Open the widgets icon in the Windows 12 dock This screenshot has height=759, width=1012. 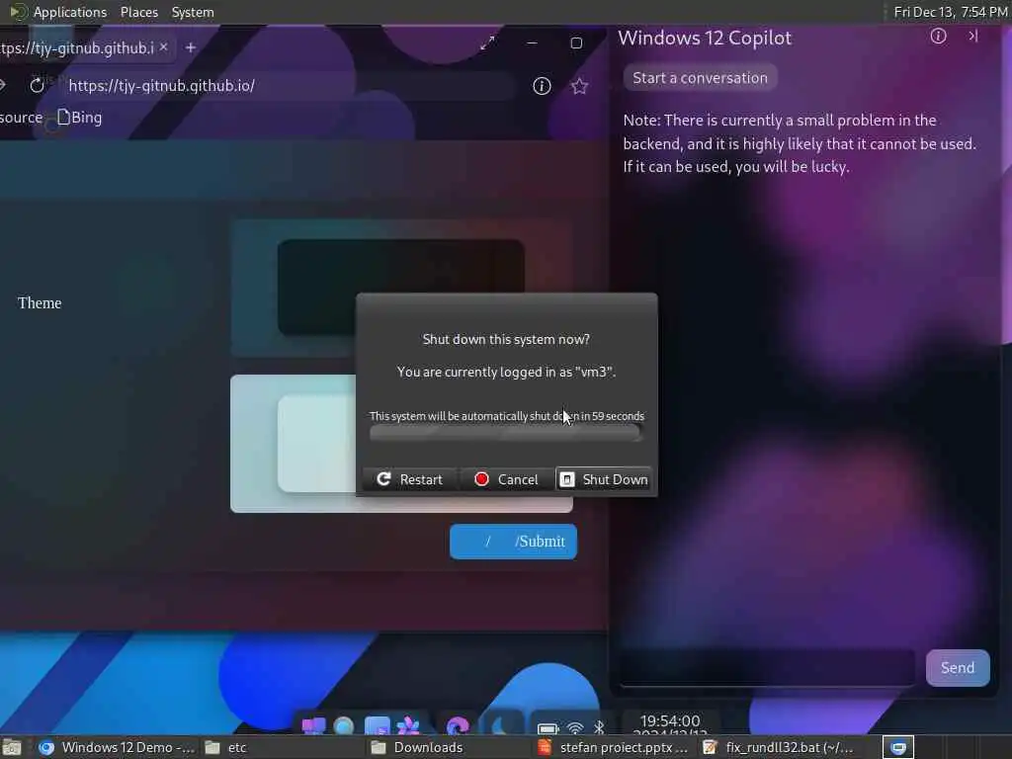point(377,725)
